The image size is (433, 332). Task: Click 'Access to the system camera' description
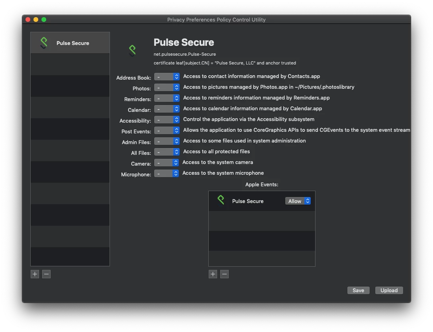click(217, 162)
